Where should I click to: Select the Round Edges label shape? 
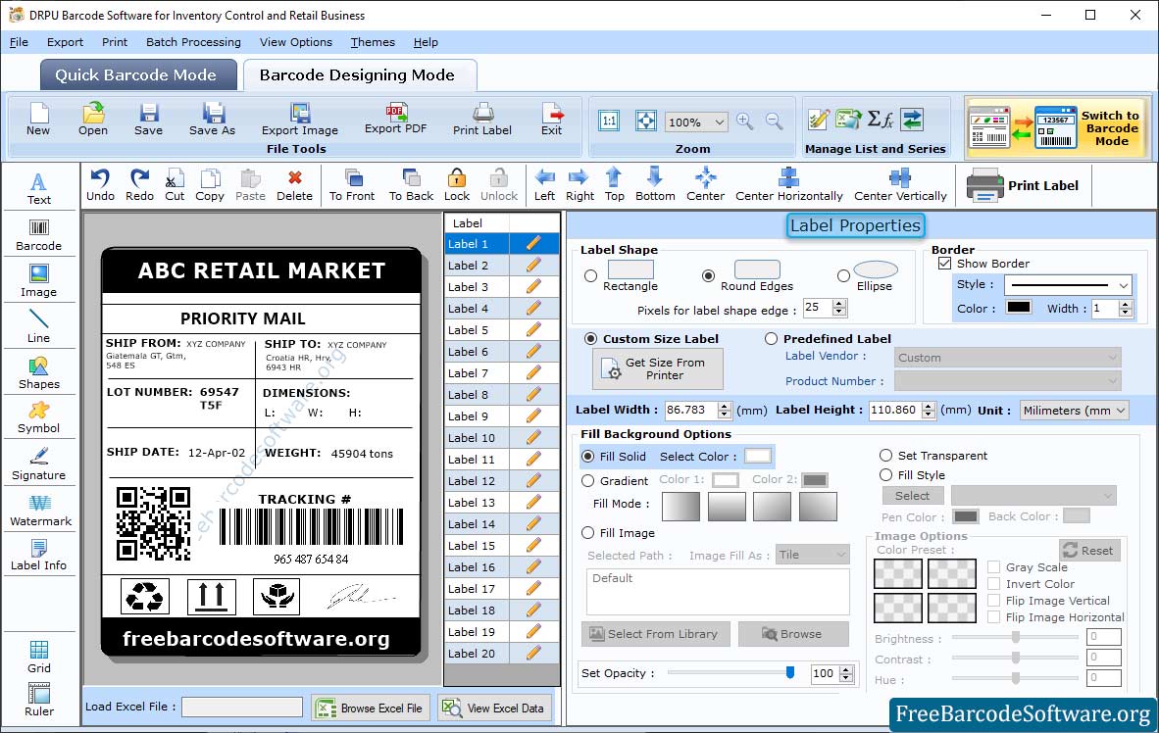pyautogui.click(x=708, y=275)
